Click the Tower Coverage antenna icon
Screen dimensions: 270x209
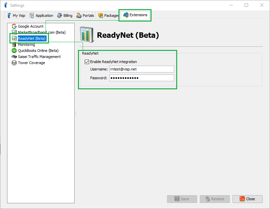pos(14,63)
